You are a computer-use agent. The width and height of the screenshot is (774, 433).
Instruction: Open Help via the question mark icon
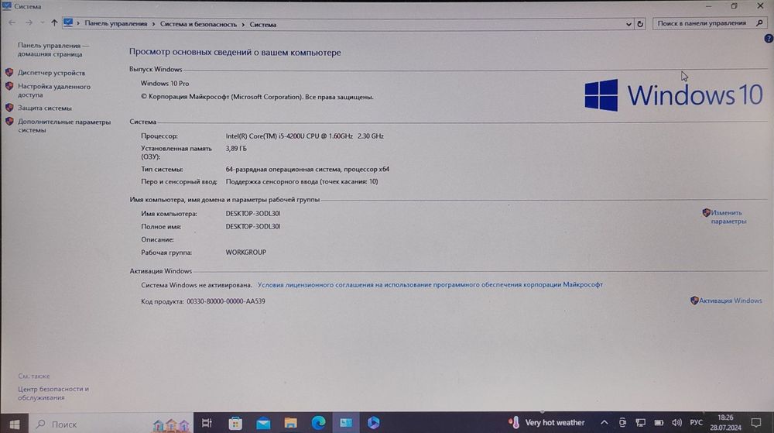(x=769, y=39)
